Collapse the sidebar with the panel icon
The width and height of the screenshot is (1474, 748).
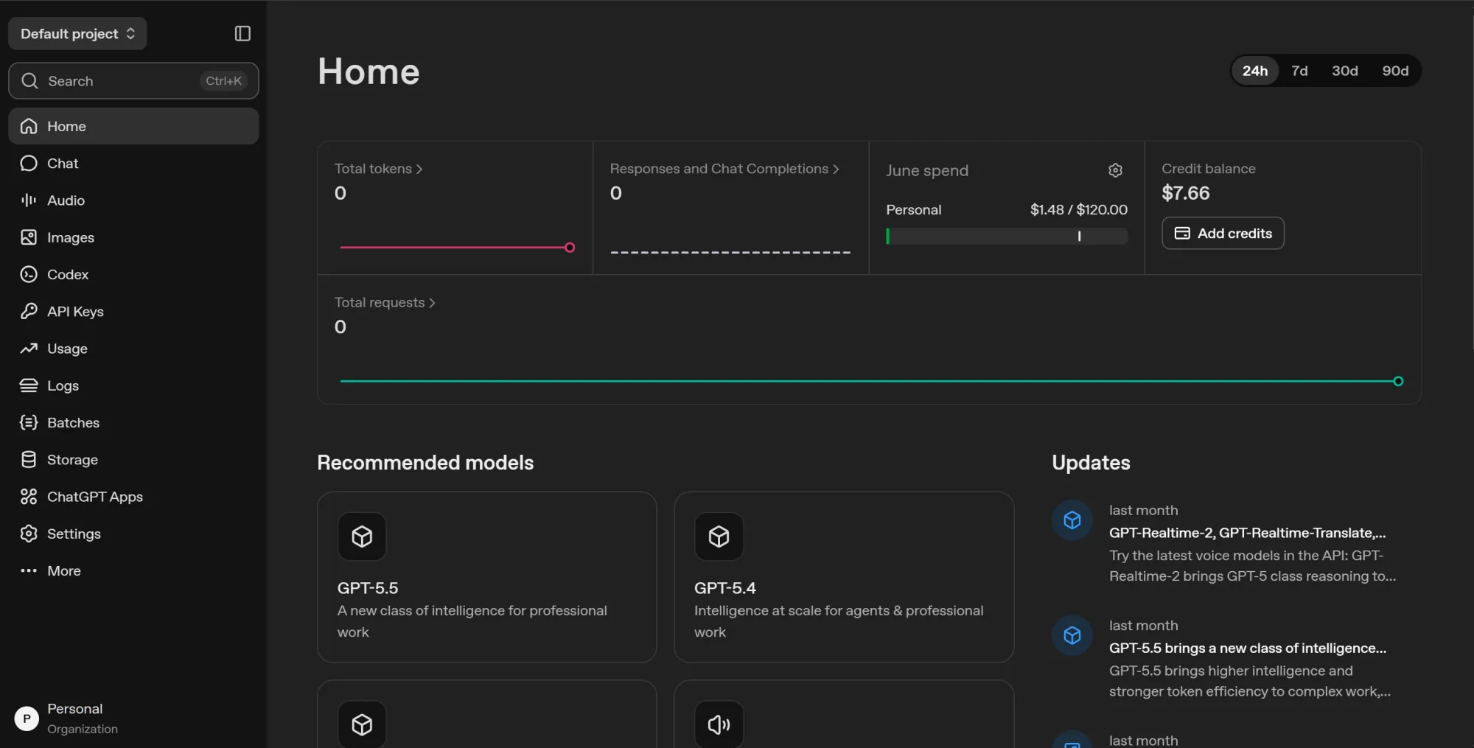point(242,34)
